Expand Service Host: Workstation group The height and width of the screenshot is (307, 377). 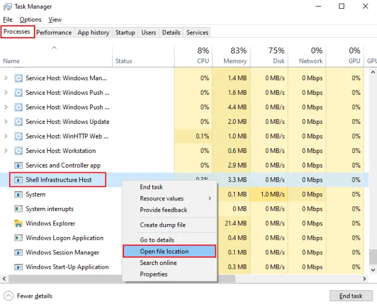[6, 151]
